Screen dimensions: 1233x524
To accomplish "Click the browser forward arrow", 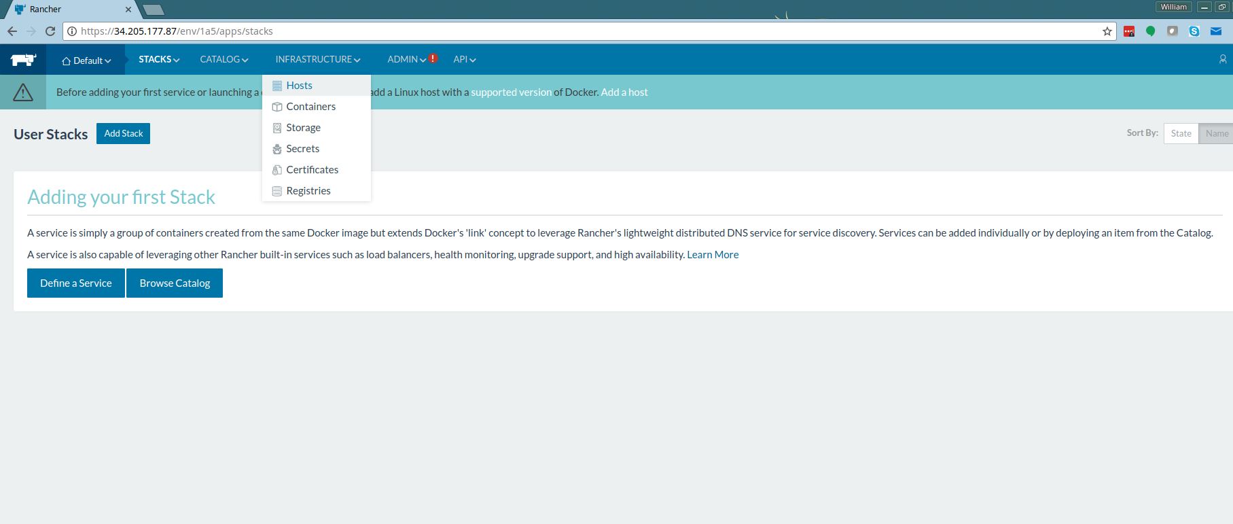I will click(x=31, y=31).
